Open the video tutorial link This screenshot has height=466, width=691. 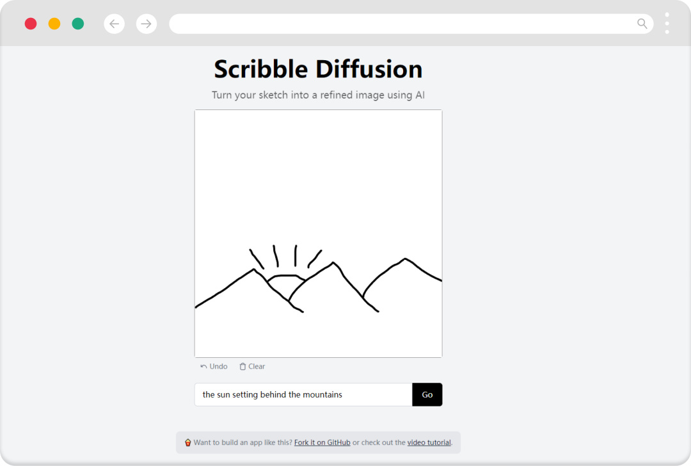coord(429,442)
